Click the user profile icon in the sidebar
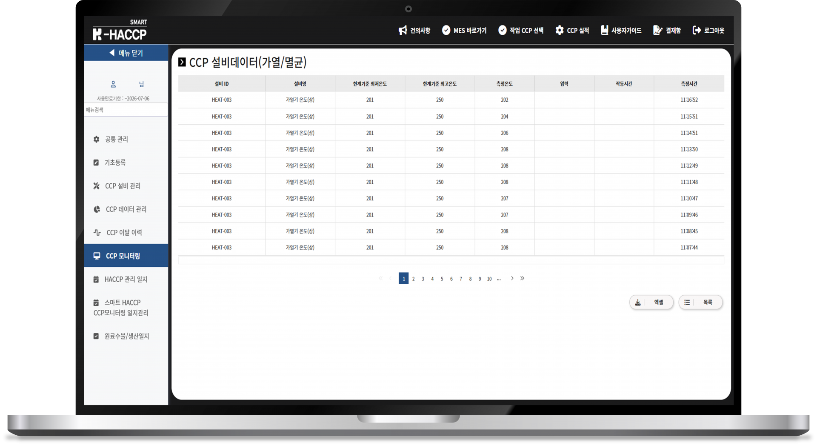 coord(113,84)
